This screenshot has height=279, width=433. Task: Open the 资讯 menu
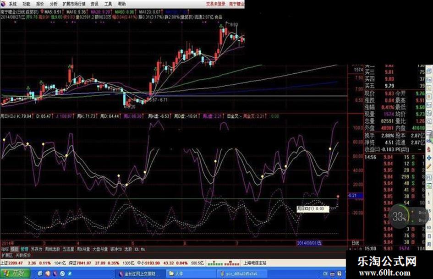(94, 4)
